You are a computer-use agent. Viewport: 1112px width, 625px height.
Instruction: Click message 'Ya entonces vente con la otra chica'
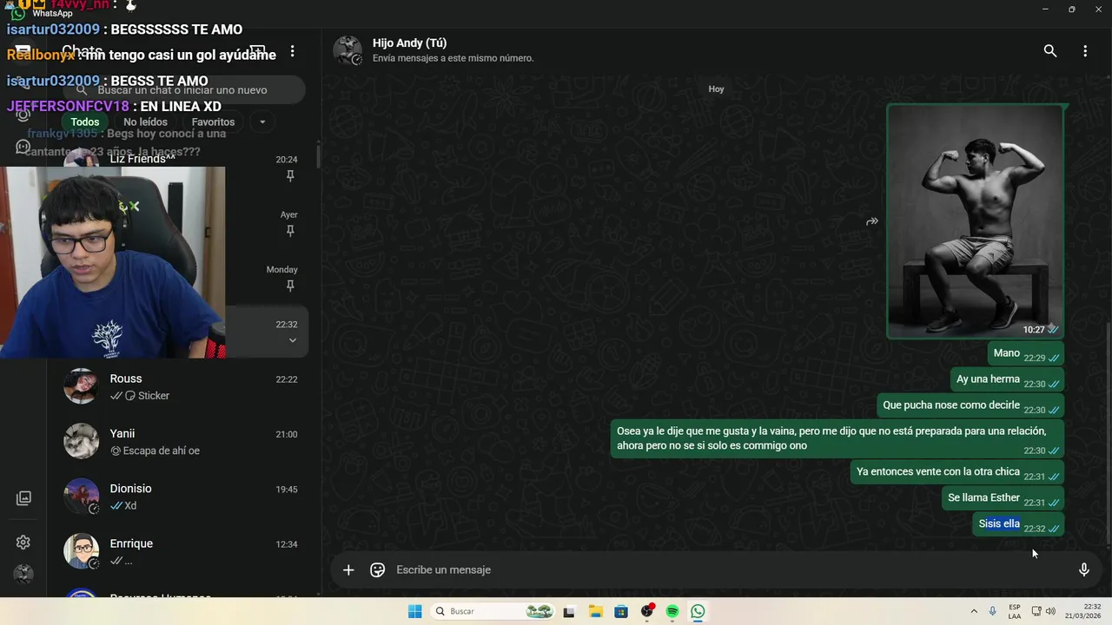click(957, 472)
